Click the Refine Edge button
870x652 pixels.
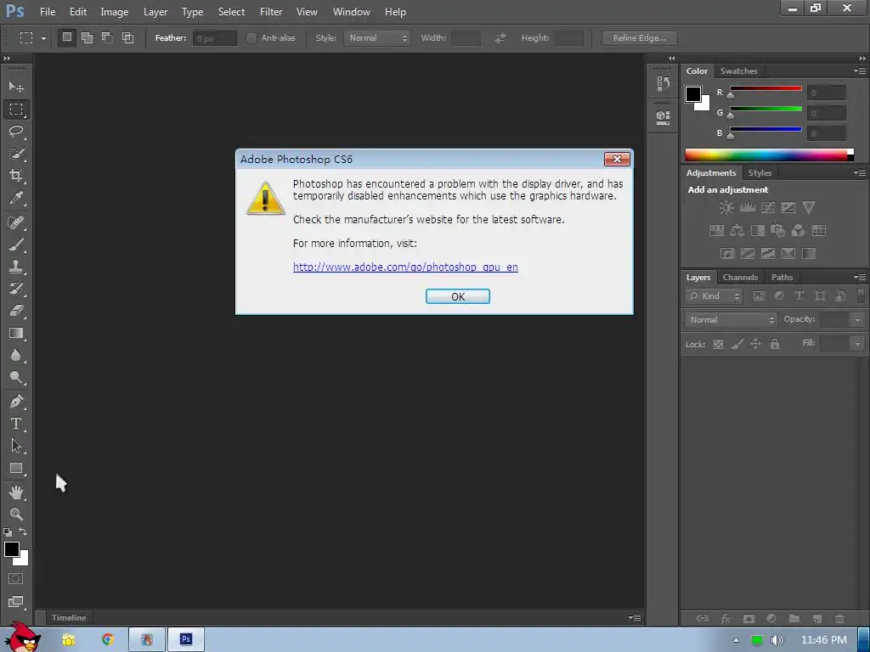coord(639,37)
